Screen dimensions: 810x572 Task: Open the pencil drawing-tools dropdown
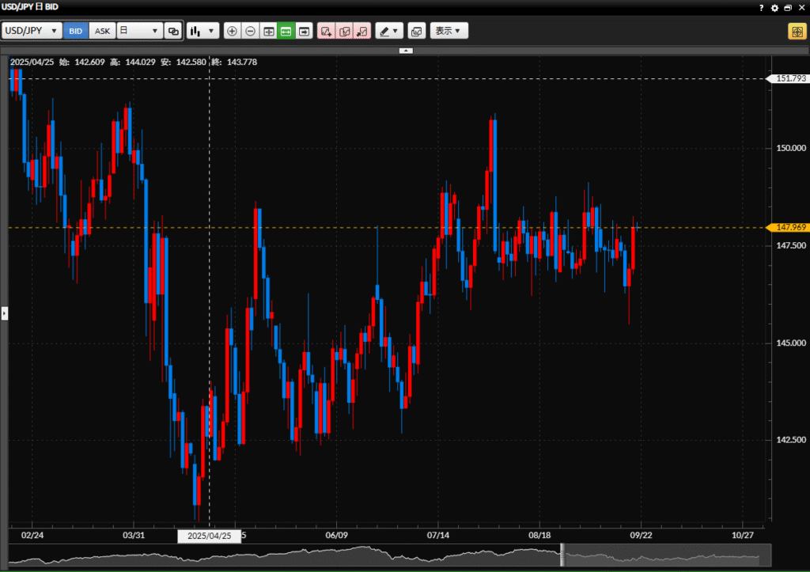coord(389,31)
